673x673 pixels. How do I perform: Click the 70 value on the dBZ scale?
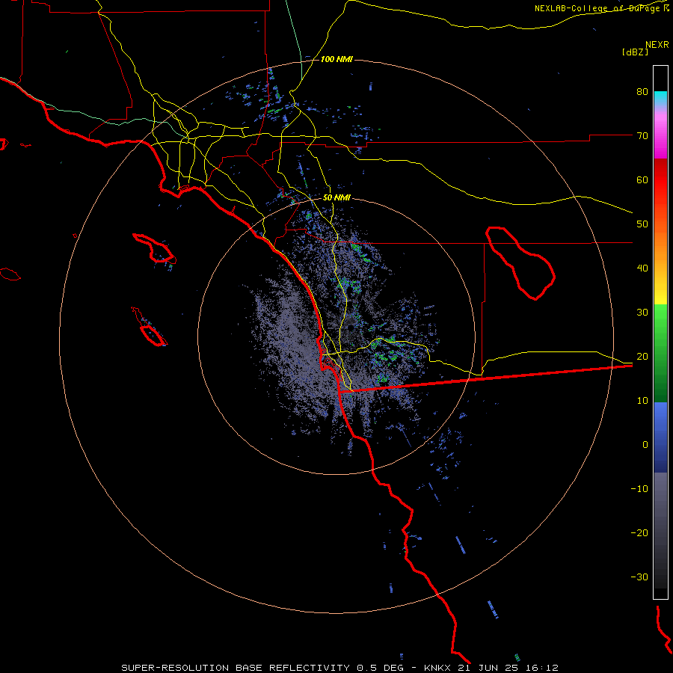pos(642,136)
